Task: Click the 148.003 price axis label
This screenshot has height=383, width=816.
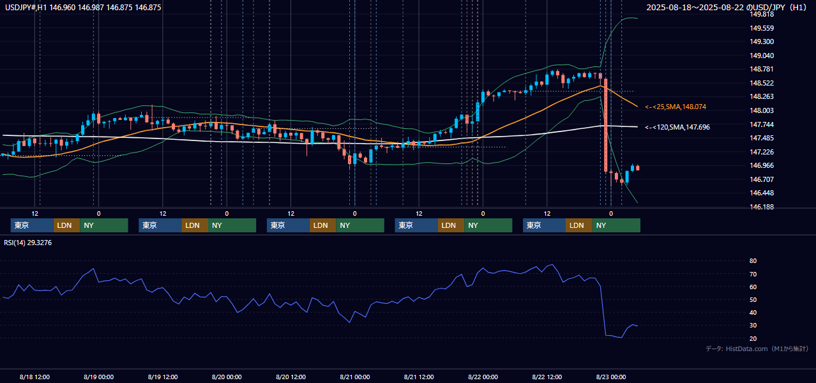Action: click(x=762, y=111)
